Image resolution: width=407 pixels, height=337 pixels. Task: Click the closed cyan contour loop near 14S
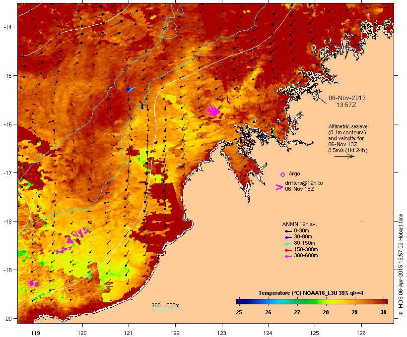(170, 30)
